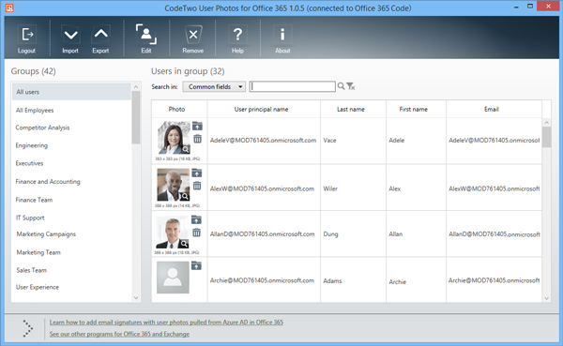Screen dimensions: 563x346
Task: Click groups list scroll-up arrow
Action: click(x=136, y=87)
